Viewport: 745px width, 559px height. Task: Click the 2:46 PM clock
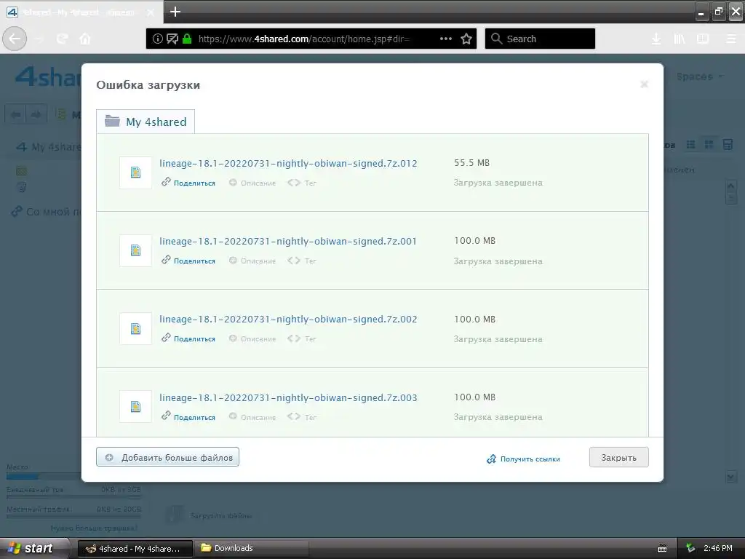(x=718, y=548)
